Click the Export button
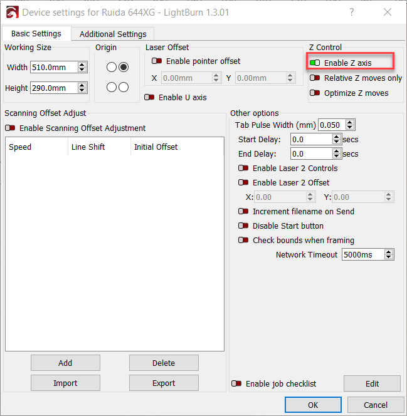The width and height of the screenshot is (407, 416). (x=164, y=383)
